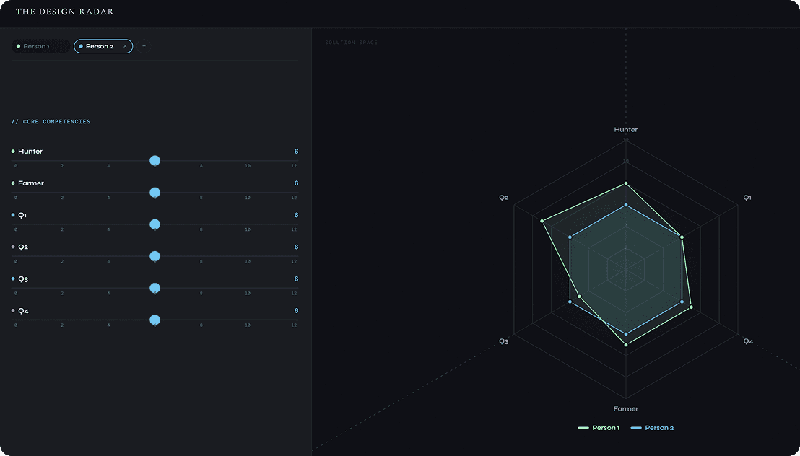Select the Person 2 tab
This screenshot has height=456, width=800.
[103, 46]
